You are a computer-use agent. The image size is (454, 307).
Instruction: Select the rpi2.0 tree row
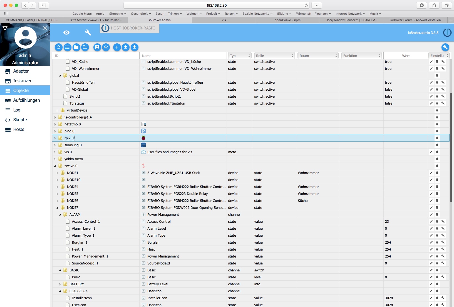pos(251,138)
